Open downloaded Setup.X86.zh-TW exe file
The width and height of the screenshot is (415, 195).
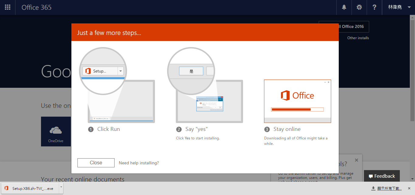point(30,188)
